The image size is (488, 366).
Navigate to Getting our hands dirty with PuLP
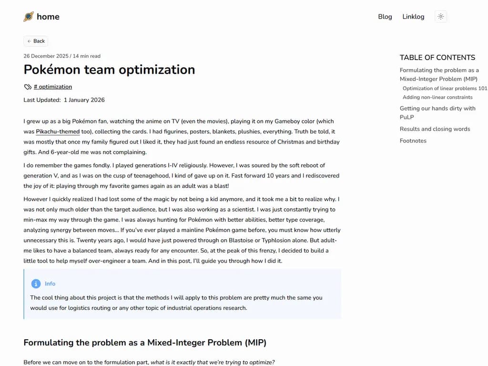point(437,112)
